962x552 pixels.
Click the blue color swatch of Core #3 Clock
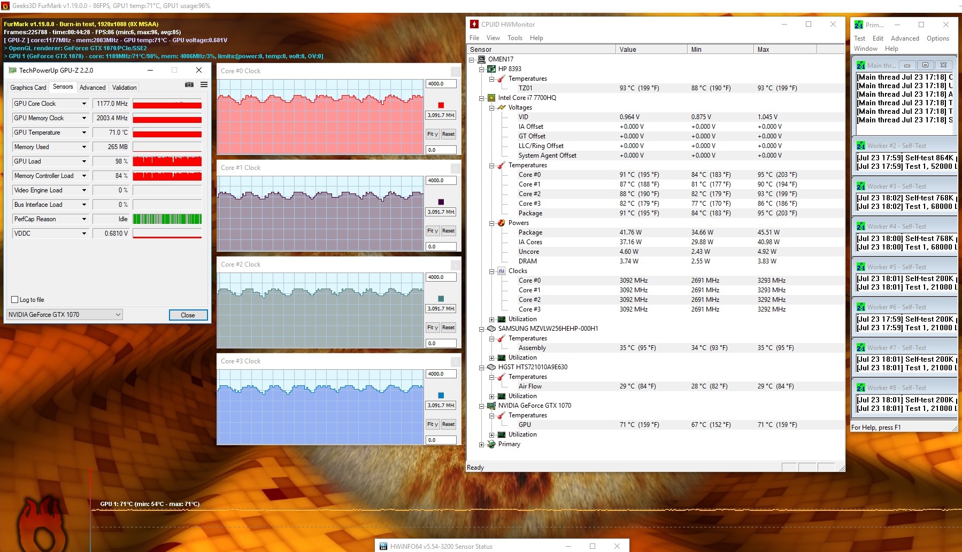pos(441,395)
